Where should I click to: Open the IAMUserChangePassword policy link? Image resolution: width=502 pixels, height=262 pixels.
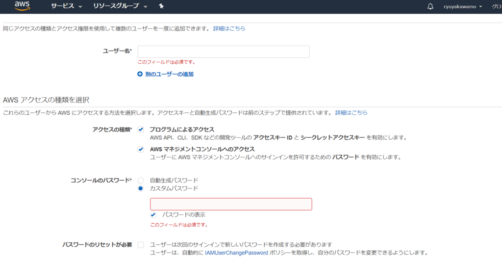tap(236, 253)
